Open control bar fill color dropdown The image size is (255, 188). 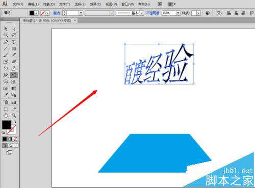[x=36, y=13]
